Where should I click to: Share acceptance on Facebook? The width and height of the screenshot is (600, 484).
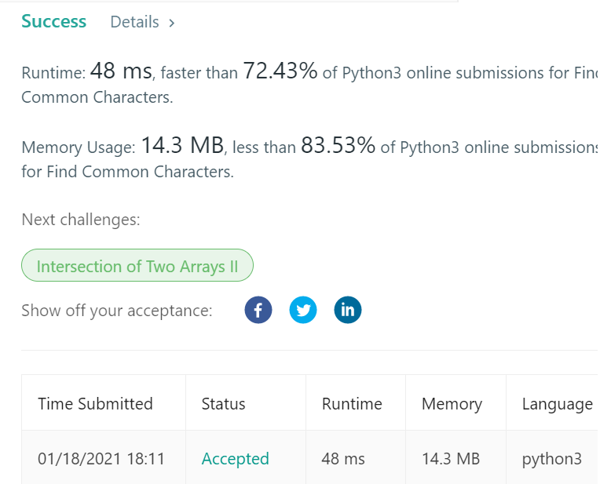tap(258, 310)
